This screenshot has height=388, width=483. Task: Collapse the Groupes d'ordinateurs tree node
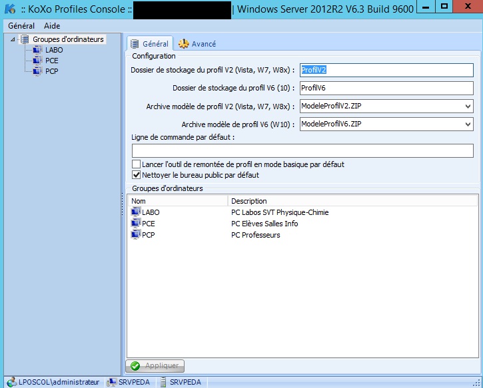pyautogui.click(x=15, y=40)
